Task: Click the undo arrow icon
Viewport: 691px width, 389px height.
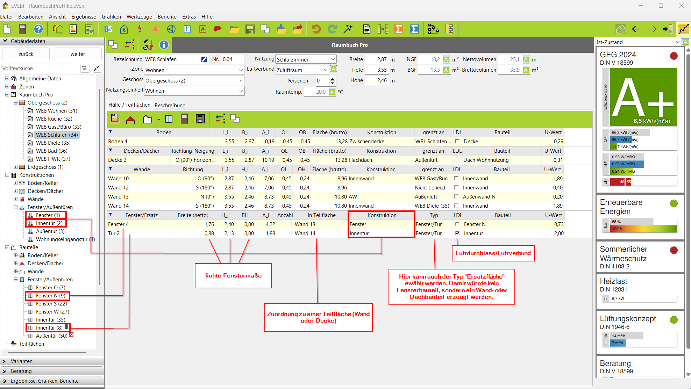Action: [316, 29]
